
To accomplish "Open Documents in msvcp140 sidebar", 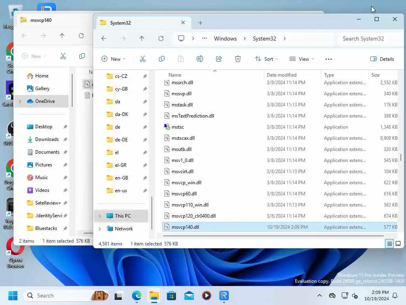I will click(x=47, y=152).
